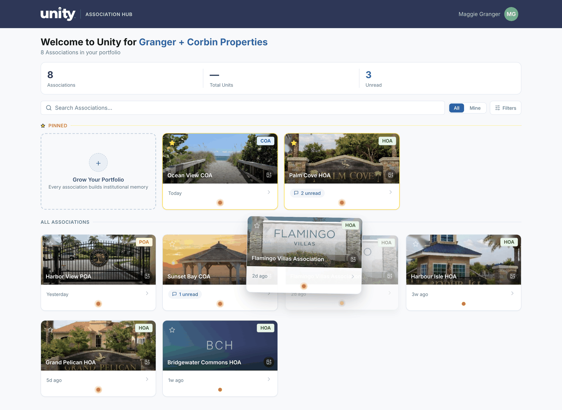Click the Pinned section star icon
Image resolution: width=562 pixels, height=410 pixels.
43,126
